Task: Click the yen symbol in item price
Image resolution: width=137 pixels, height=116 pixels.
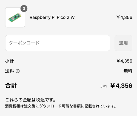Action: coord(118,17)
